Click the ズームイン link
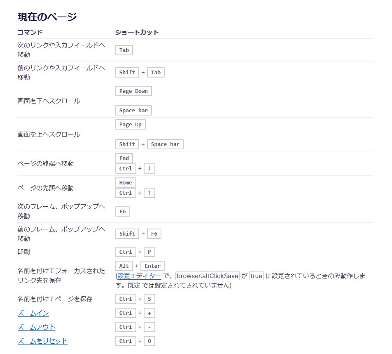The image size is (392, 354). click(x=33, y=313)
